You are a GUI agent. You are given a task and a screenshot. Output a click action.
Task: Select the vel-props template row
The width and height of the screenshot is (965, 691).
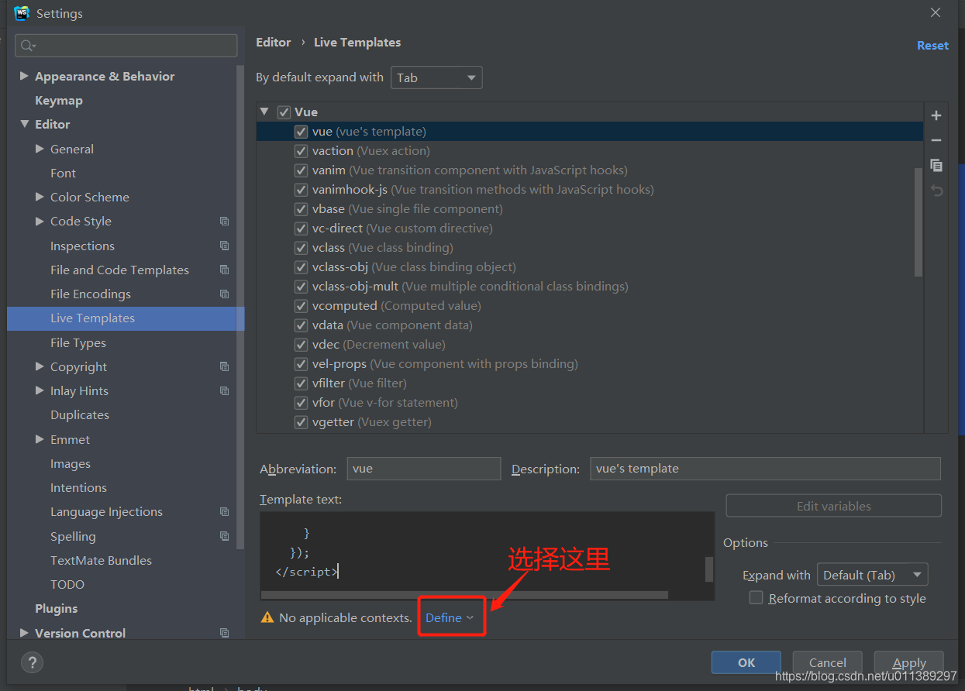tap(590, 364)
